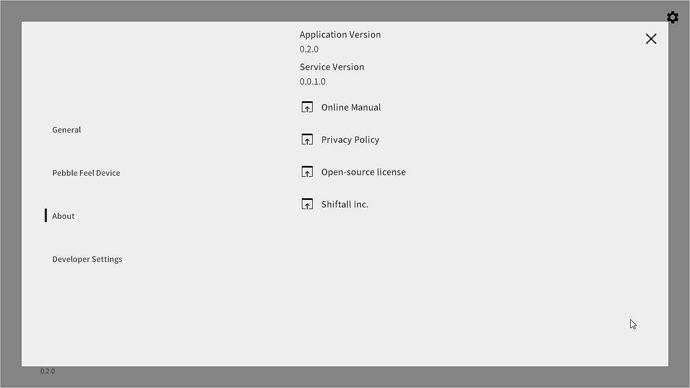Viewport: 690px width, 388px height.
Task: Switch to Pebble Feel Device settings
Action: (86, 173)
